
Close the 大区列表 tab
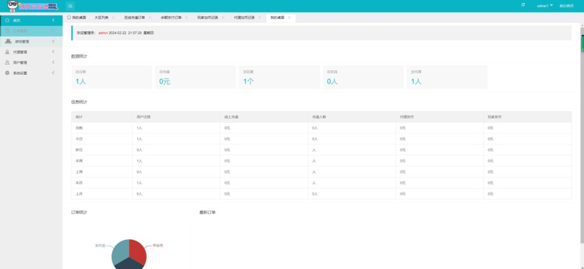113,18
